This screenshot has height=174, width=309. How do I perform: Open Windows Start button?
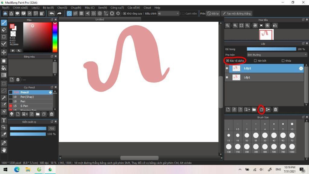tap(5, 169)
